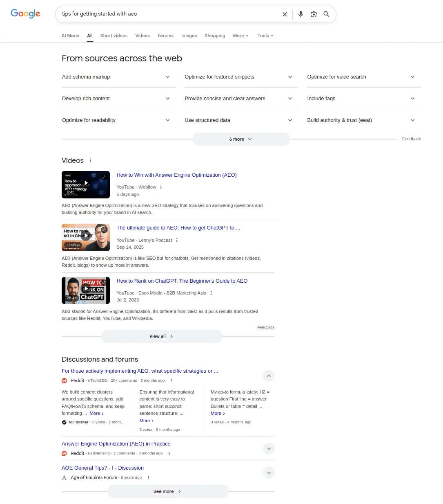443x504 pixels.
Task: Click the Age of Empires Forum favicon
Action: click(64, 477)
